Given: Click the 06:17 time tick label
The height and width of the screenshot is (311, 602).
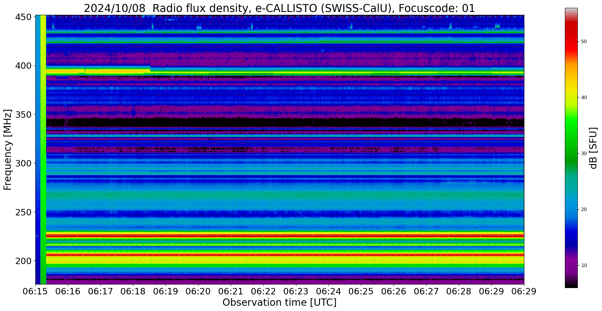Looking at the screenshot, I should click(101, 292).
